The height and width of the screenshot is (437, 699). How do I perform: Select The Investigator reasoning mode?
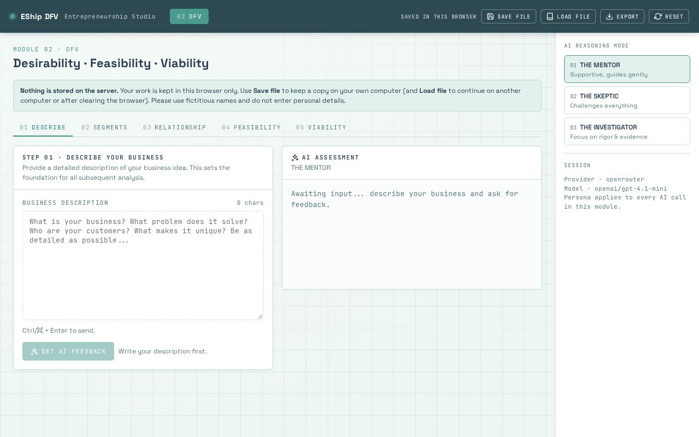[x=627, y=131]
